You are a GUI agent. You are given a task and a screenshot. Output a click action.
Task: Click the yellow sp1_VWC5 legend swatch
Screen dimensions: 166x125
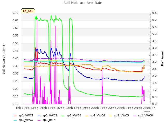[111, 116]
